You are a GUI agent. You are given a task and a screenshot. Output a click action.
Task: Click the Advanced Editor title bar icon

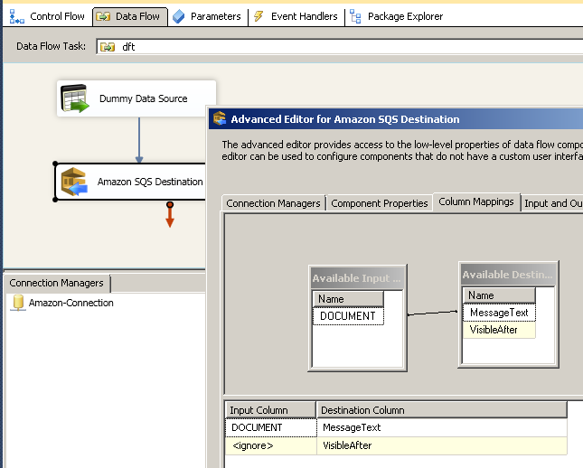(219, 119)
